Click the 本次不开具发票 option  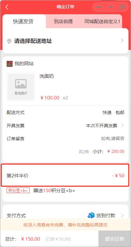(x=102, y=126)
